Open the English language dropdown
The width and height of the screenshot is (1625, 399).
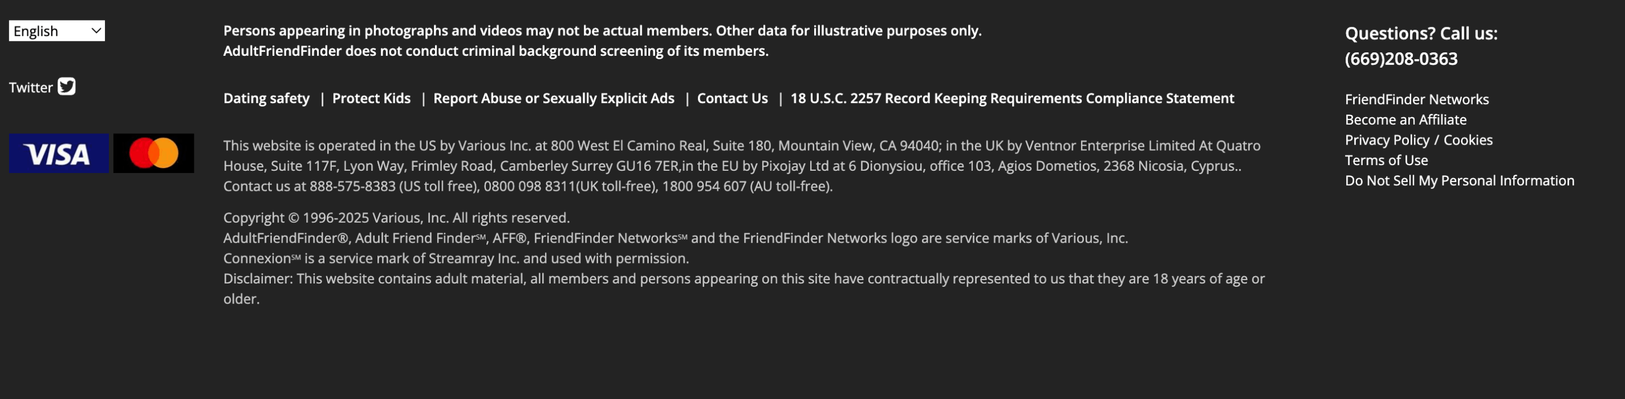click(x=56, y=31)
